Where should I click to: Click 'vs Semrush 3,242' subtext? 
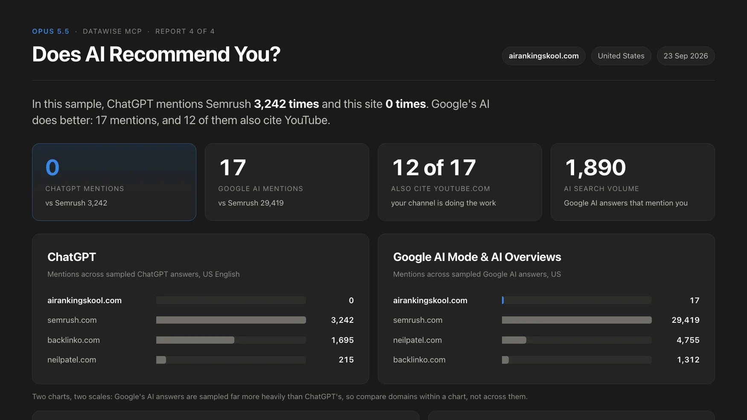[76, 203]
